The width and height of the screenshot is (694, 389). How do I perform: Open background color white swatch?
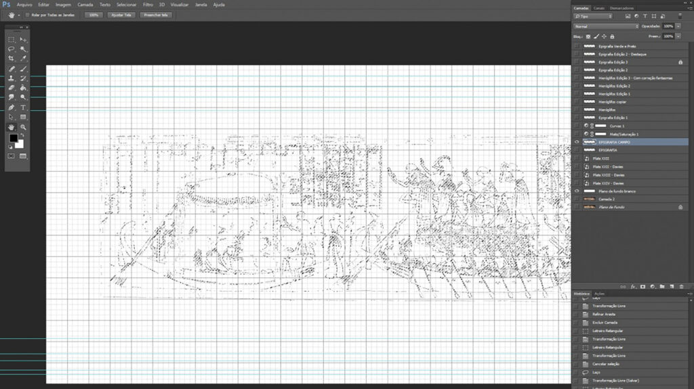[x=20, y=145]
